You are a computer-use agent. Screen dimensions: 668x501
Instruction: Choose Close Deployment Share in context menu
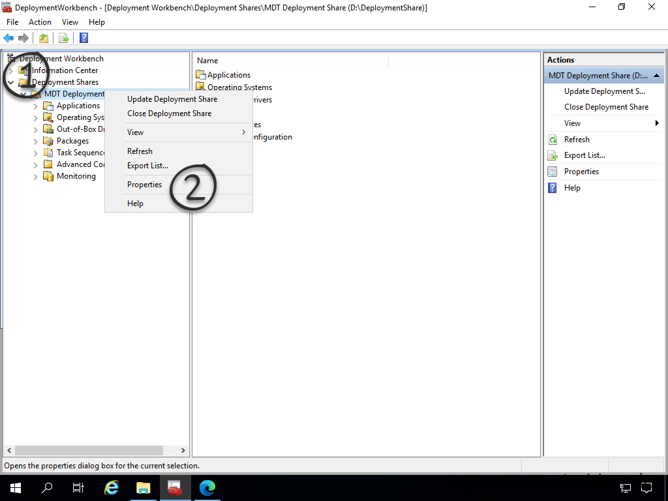click(x=179, y=114)
